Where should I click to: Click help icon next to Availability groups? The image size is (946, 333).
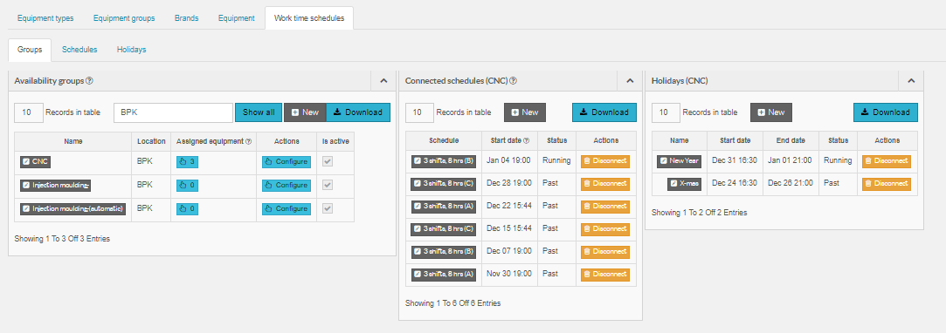click(x=89, y=81)
